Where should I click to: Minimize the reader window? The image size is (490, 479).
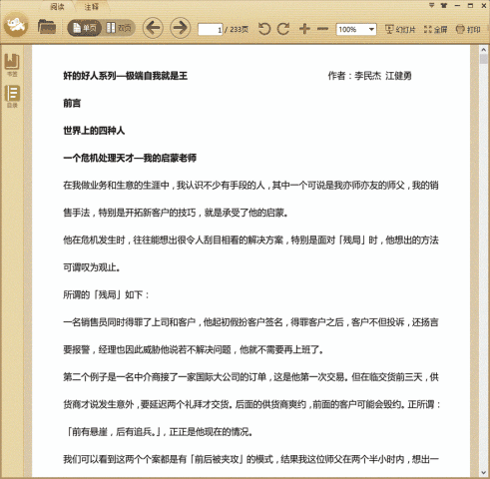coord(457,6)
